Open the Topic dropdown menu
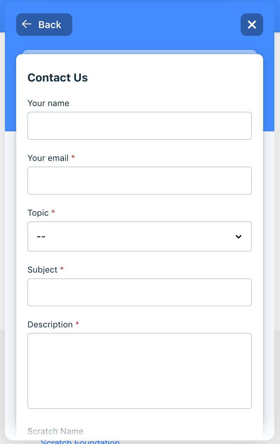Viewport: 280px width, 444px height. 140,236
